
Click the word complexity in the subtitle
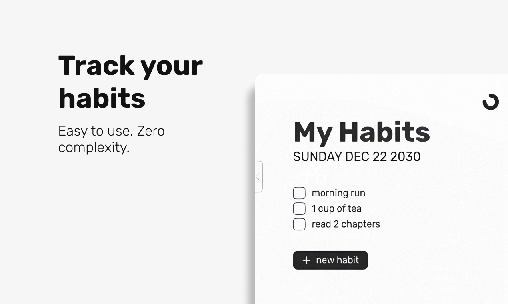[x=94, y=147]
